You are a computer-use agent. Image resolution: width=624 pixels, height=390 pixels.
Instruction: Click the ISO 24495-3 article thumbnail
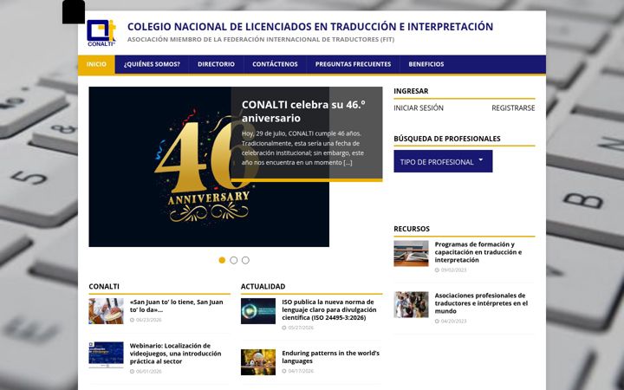pyautogui.click(x=258, y=311)
